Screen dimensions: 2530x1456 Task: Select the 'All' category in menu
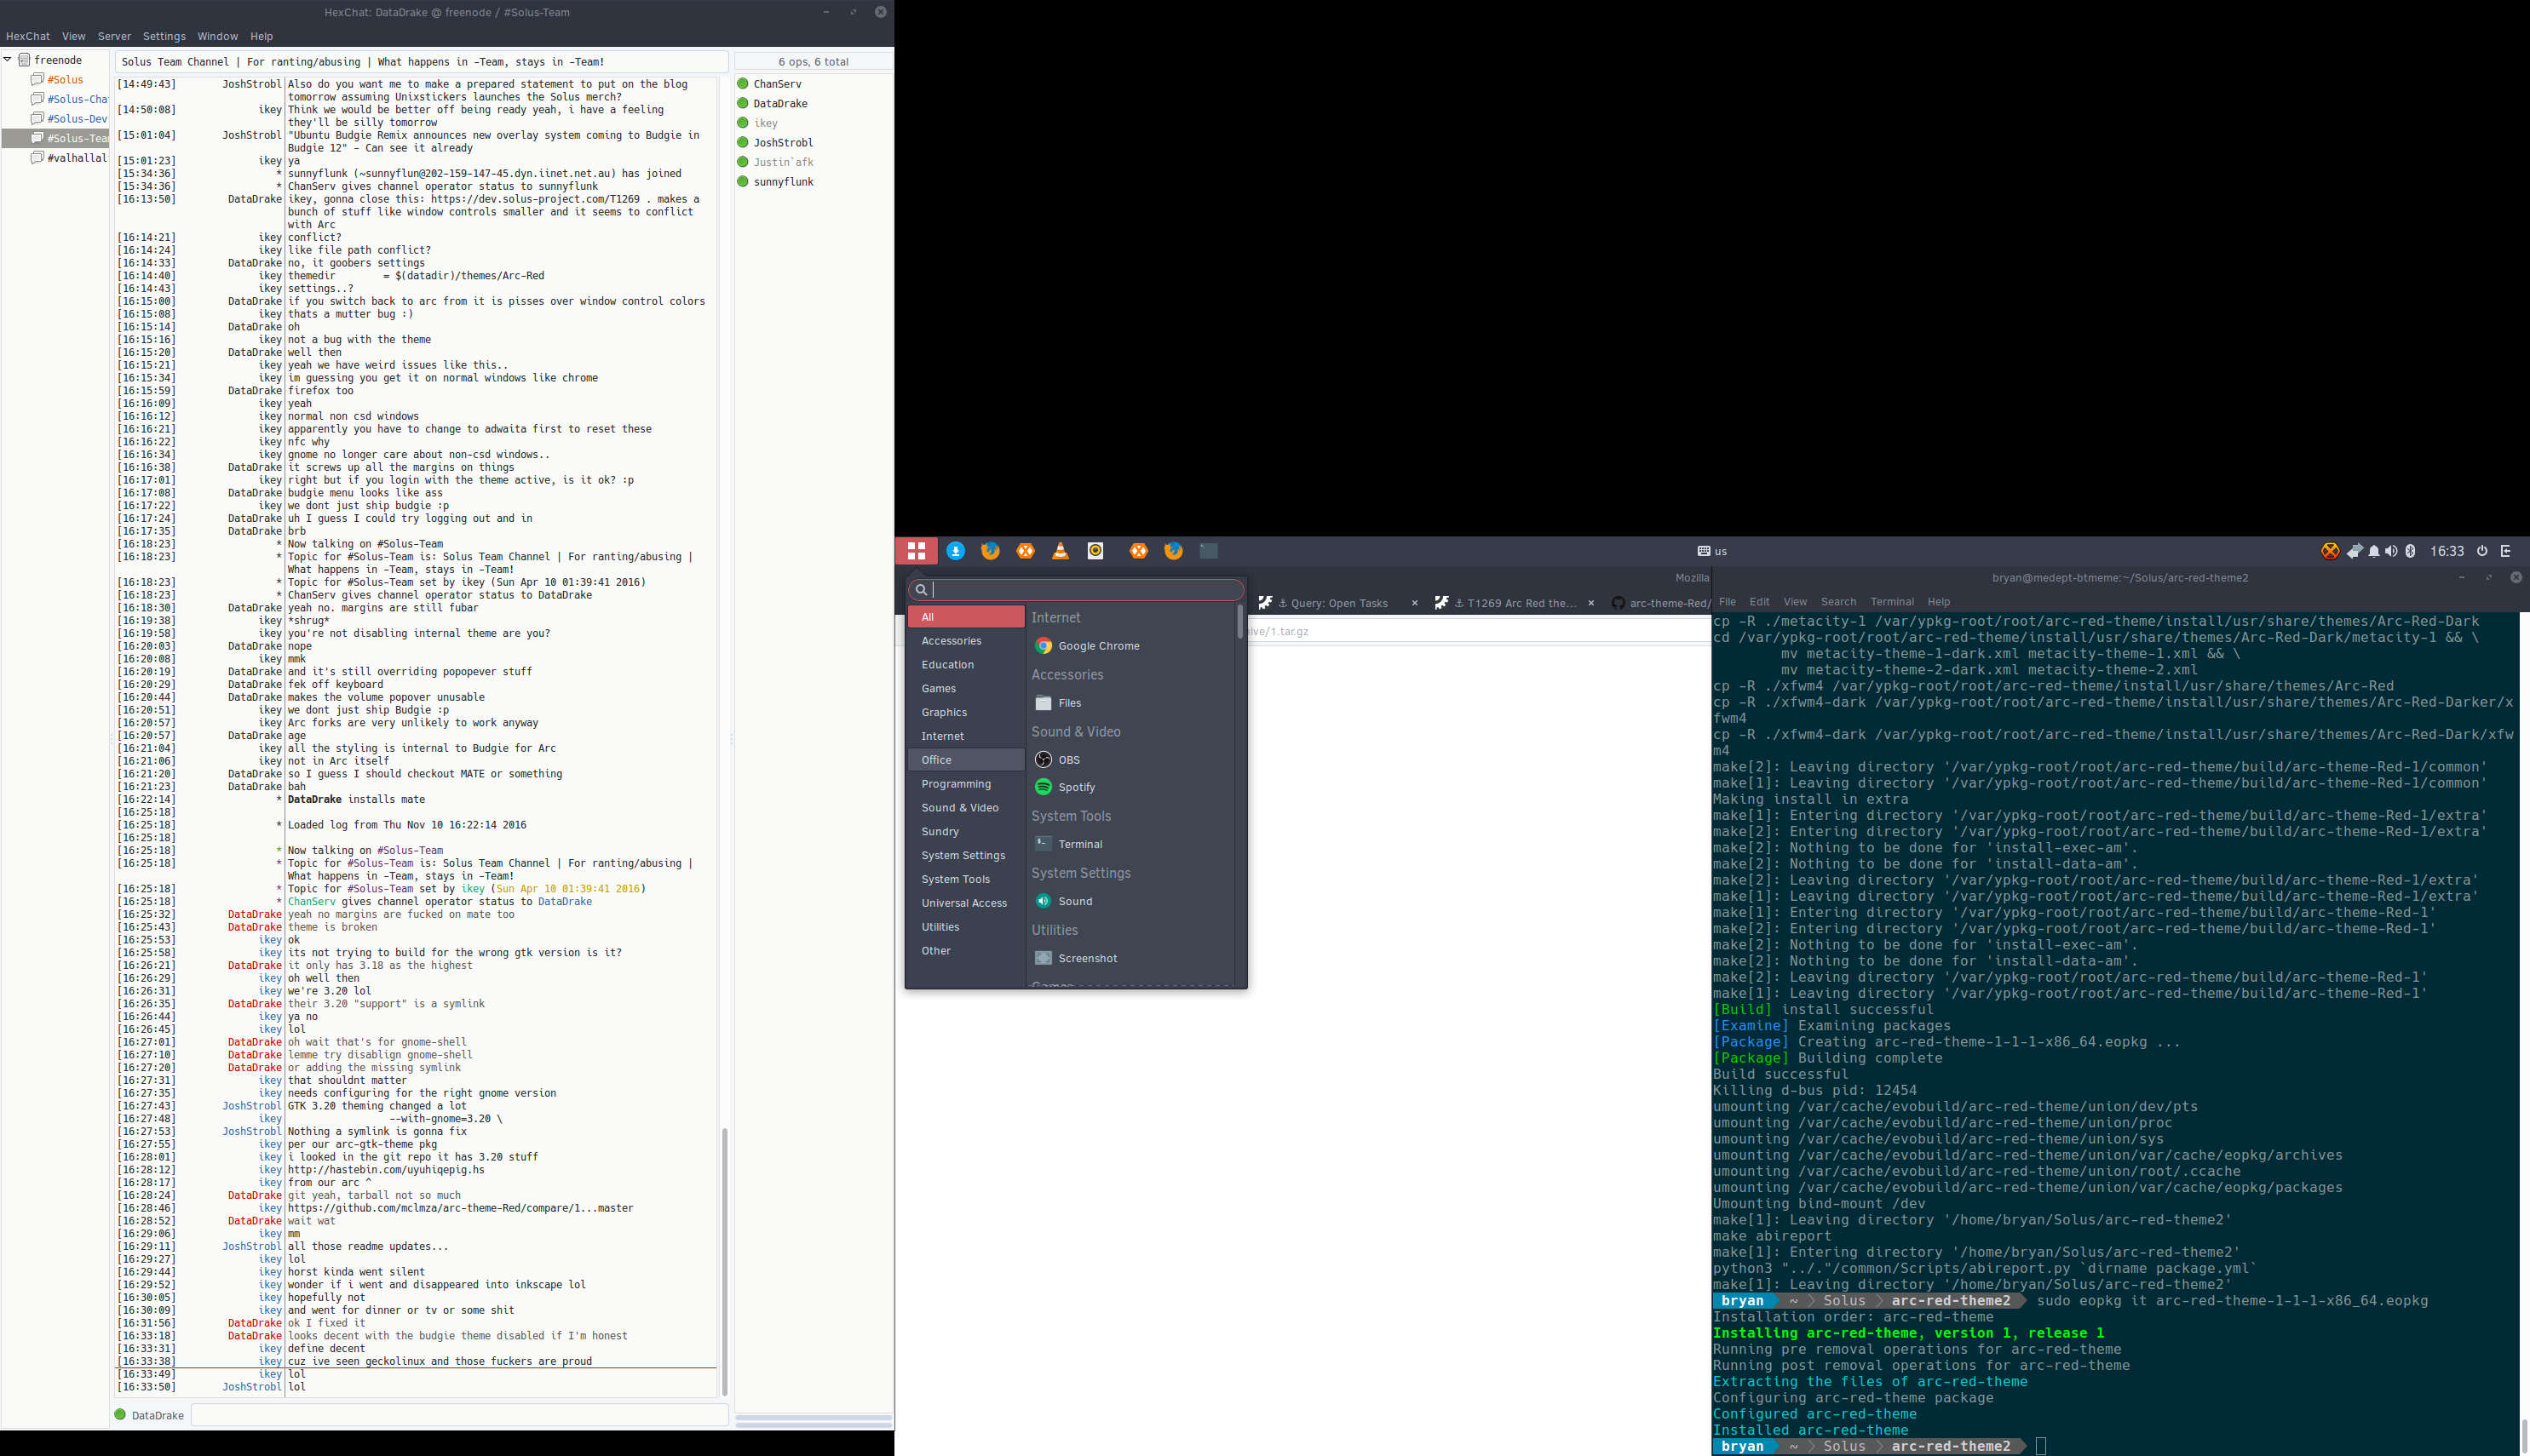(965, 617)
